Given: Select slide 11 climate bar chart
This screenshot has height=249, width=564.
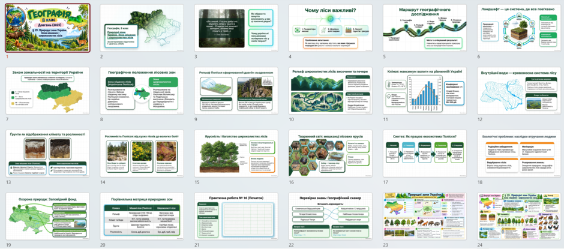Looking at the screenshot, I should pos(424,91).
